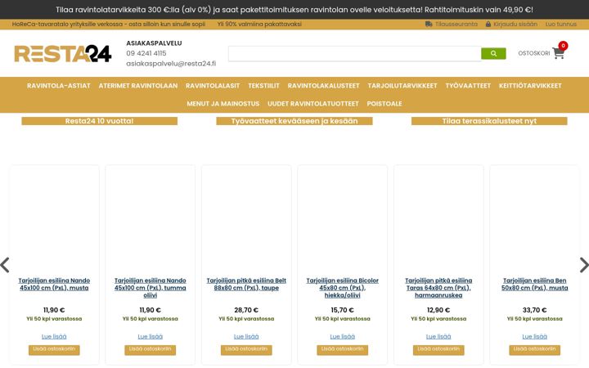Image resolution: width=589 pixels, height=368 pixels.
Task: Add Nando musta apron to cart
Action: click(54, 350)
